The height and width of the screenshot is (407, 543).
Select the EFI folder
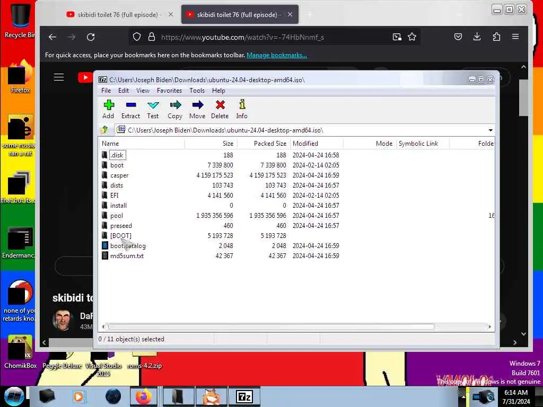(115, 196)
